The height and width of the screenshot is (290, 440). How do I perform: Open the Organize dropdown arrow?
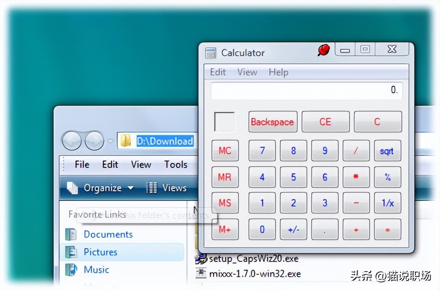[130, 188]
